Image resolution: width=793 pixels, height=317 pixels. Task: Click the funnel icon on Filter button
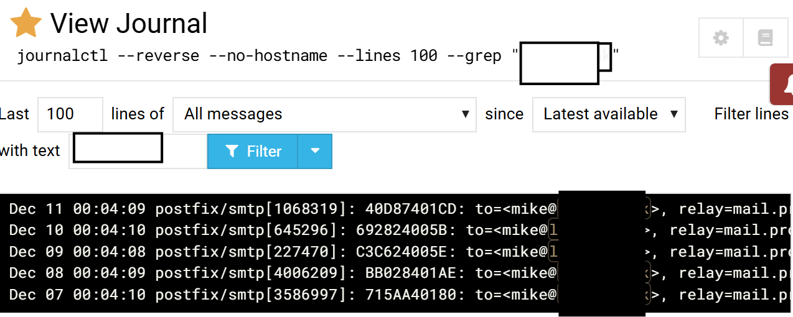click(232, 151)
